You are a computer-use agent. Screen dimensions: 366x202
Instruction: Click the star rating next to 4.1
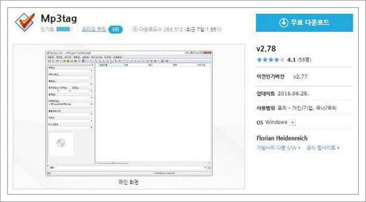pos(271,60)
